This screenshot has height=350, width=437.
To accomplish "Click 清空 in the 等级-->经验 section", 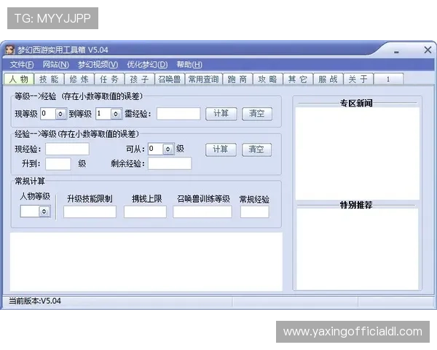I will tap(256, 114).
